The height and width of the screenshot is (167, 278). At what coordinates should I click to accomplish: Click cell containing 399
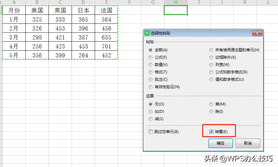(x=60, y=55)
